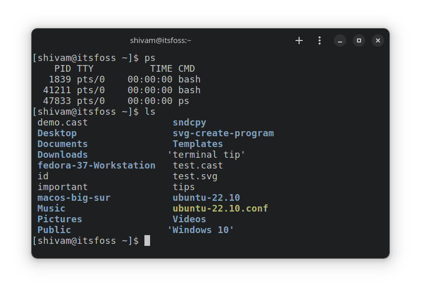Open a new tab with plus icon

(299, 40)
